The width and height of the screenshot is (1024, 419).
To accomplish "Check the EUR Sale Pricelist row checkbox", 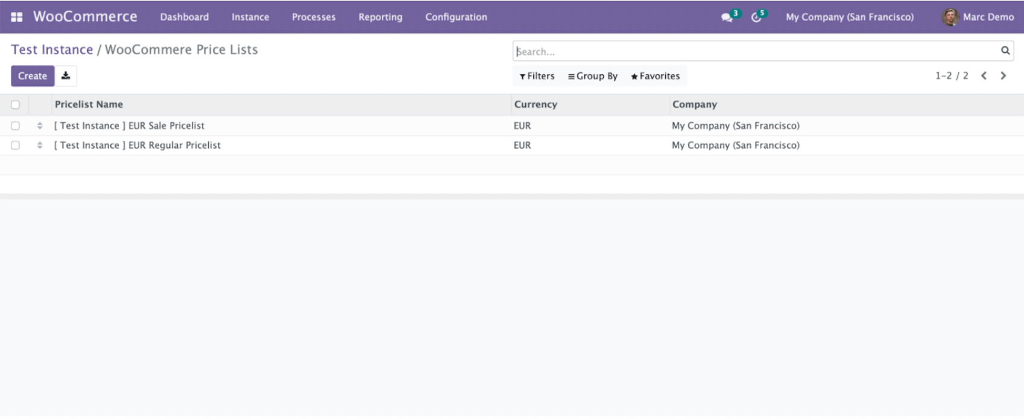I will 16,126.
